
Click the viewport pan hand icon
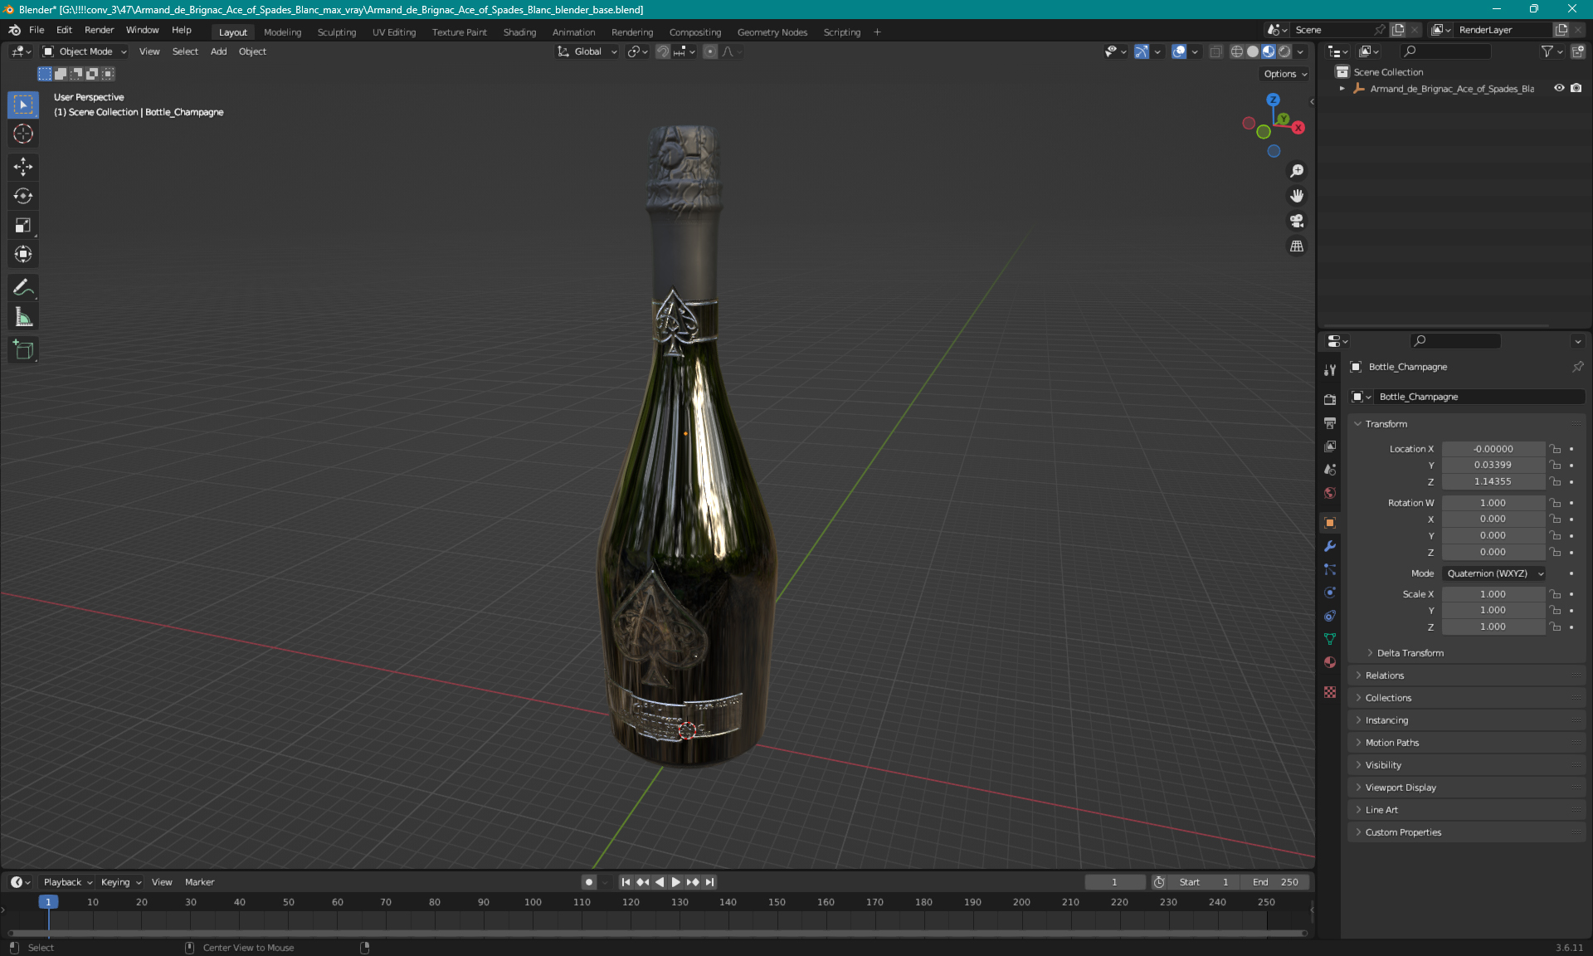1297,196
